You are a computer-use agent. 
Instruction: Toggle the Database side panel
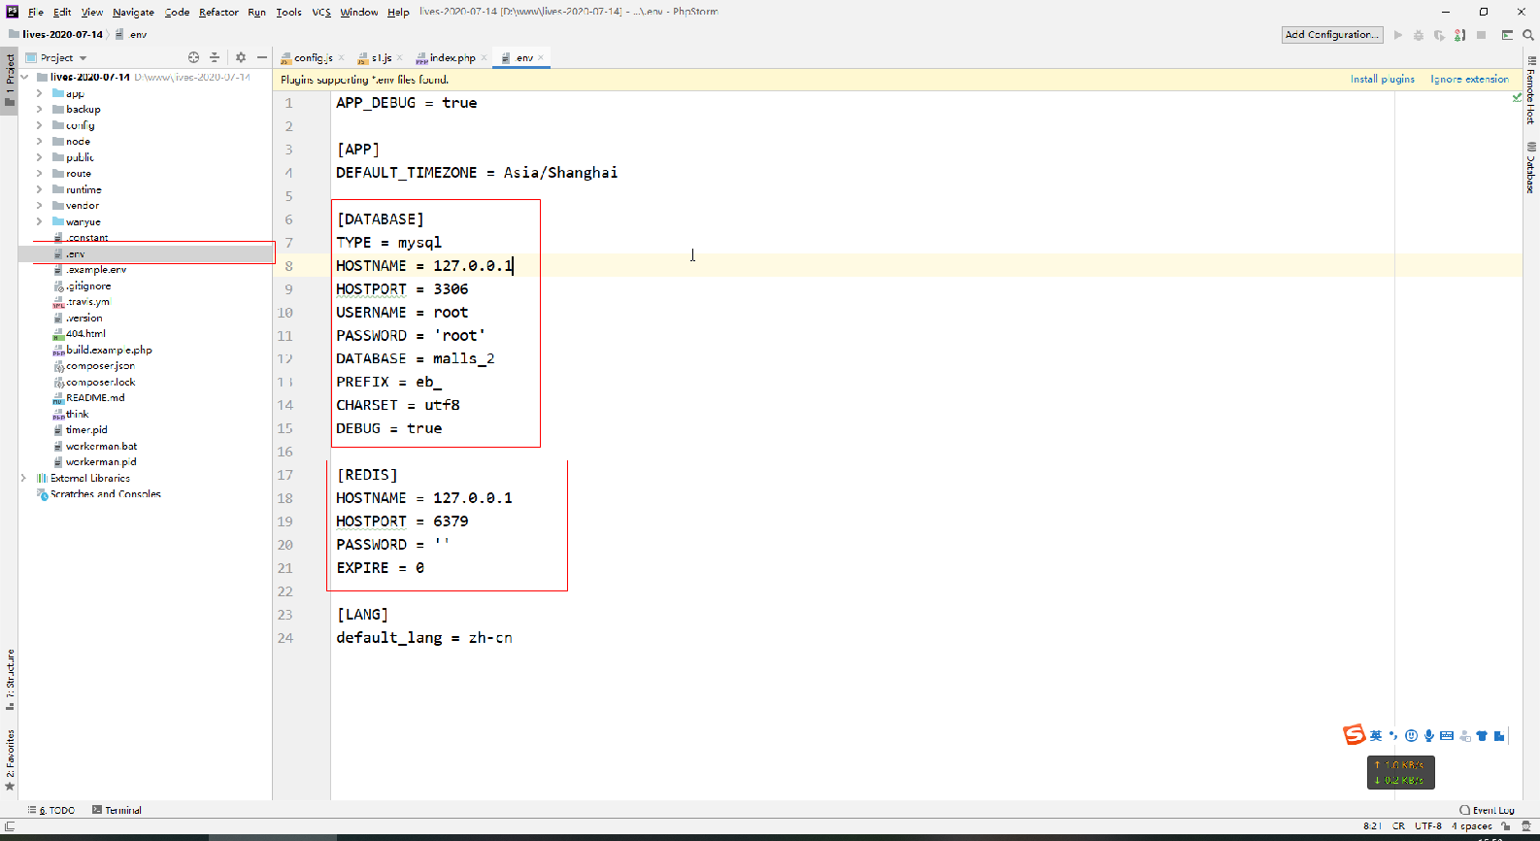click(1531, 168)
